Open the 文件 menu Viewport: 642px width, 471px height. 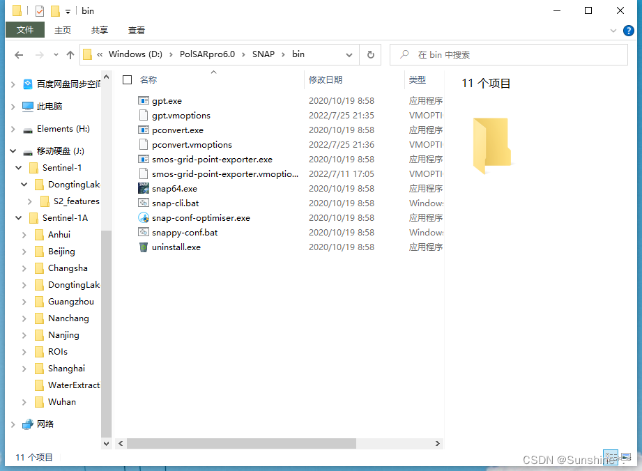tap(25, 30)
